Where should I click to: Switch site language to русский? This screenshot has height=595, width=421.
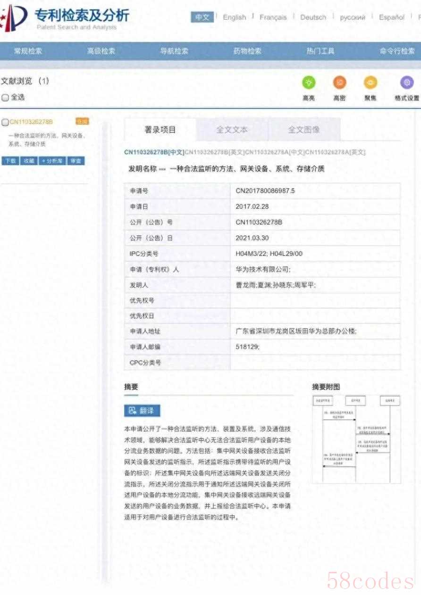click(x=353, y=17)
